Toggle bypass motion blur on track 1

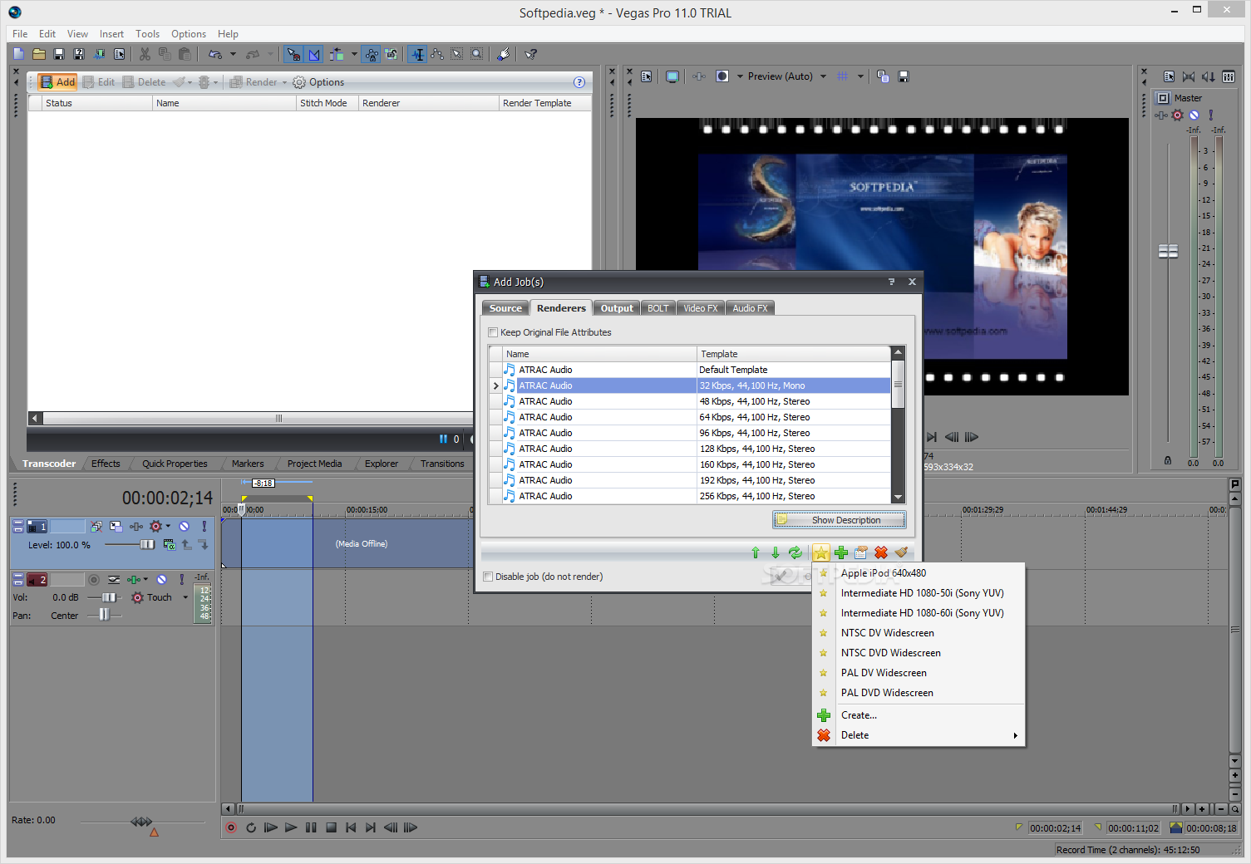click(x=97, y=526)
